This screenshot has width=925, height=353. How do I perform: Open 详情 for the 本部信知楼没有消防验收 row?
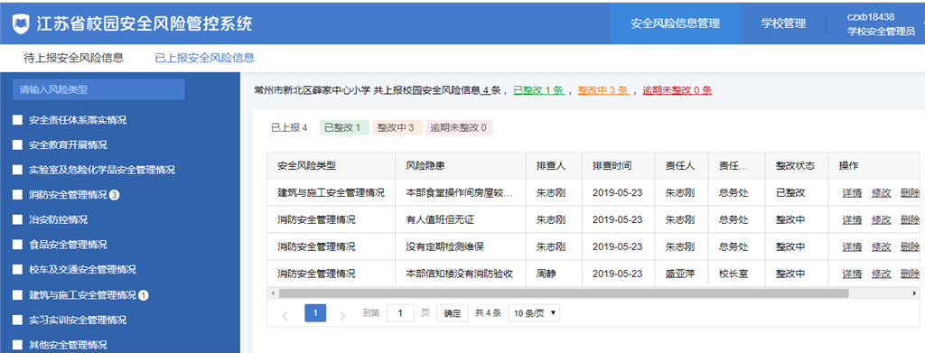(852, 274)
